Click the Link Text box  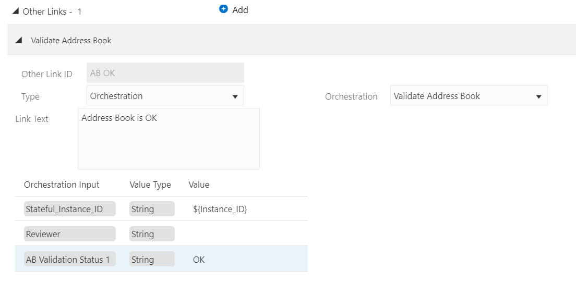coord(169,139)
